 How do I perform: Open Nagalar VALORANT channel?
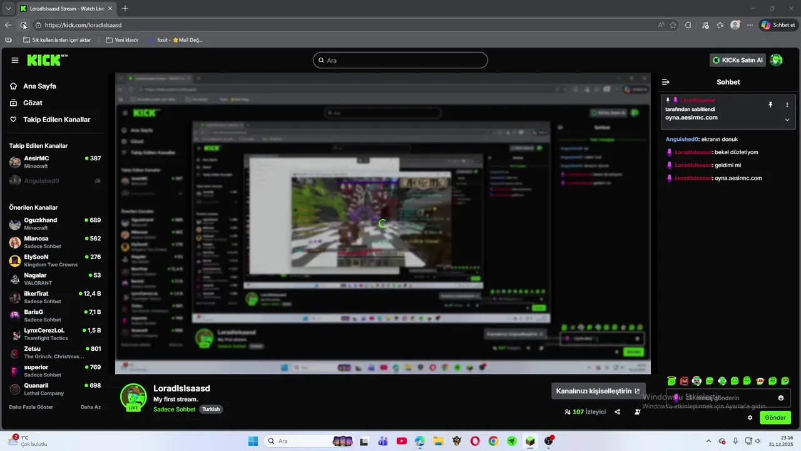tap(55, 279)
